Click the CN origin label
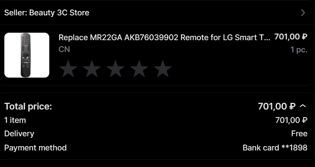The width and height of the screenshot is (315, 167). point(64,50)
